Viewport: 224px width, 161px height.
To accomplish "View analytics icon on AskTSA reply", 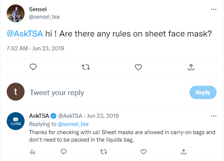I will point(32,151).
